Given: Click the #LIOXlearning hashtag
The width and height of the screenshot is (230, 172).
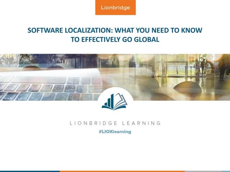Looking at the screenshot, I should tap(115, 131).
